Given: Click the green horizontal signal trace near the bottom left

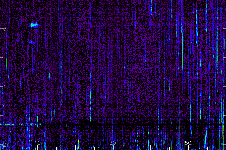Looking at the screenshot, I should [x=20, y=124].
